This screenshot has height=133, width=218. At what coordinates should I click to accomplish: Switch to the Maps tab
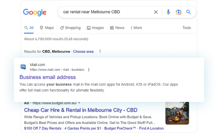tap(47, 28)
